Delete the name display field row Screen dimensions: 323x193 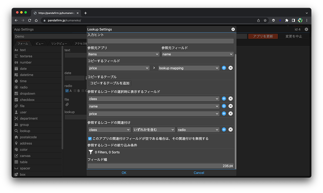point(231,106)
